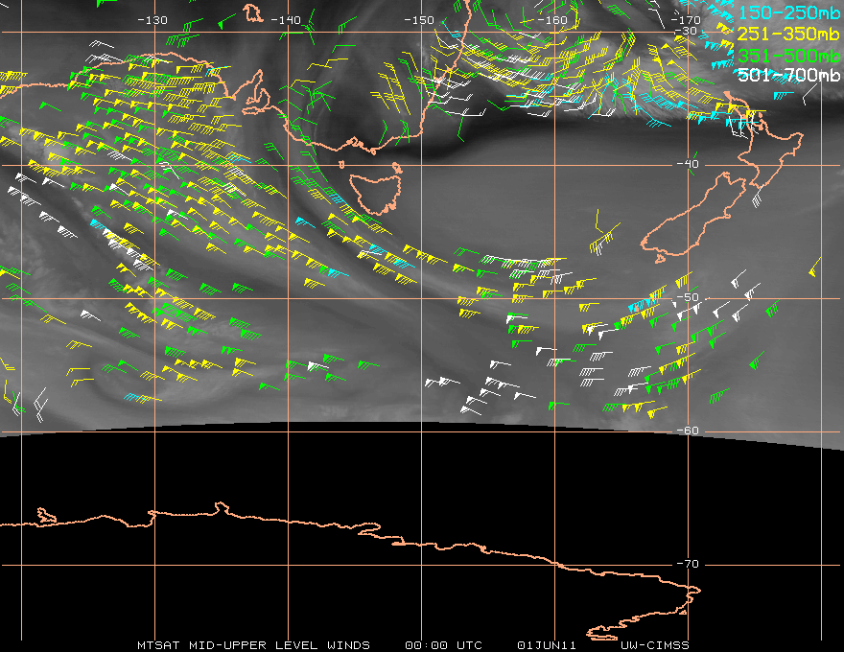Image resolution: width=844 pixels, height=652 pixels.
Task: Click the 351-500mb green legend label
Action: coord(789,56)
